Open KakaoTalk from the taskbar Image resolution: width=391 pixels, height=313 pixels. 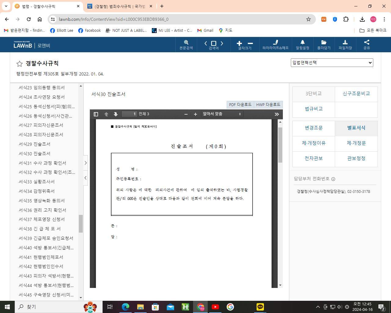pyautogui.click(x=260, y=307)
